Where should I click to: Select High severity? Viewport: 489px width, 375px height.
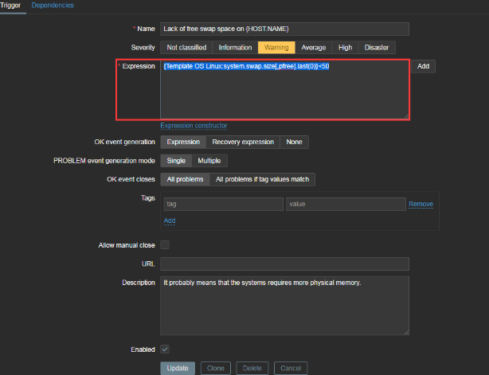[x=345, y=48]
